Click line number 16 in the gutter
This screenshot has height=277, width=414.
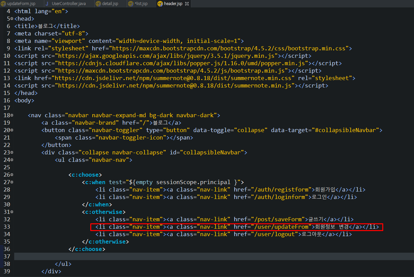7,100
